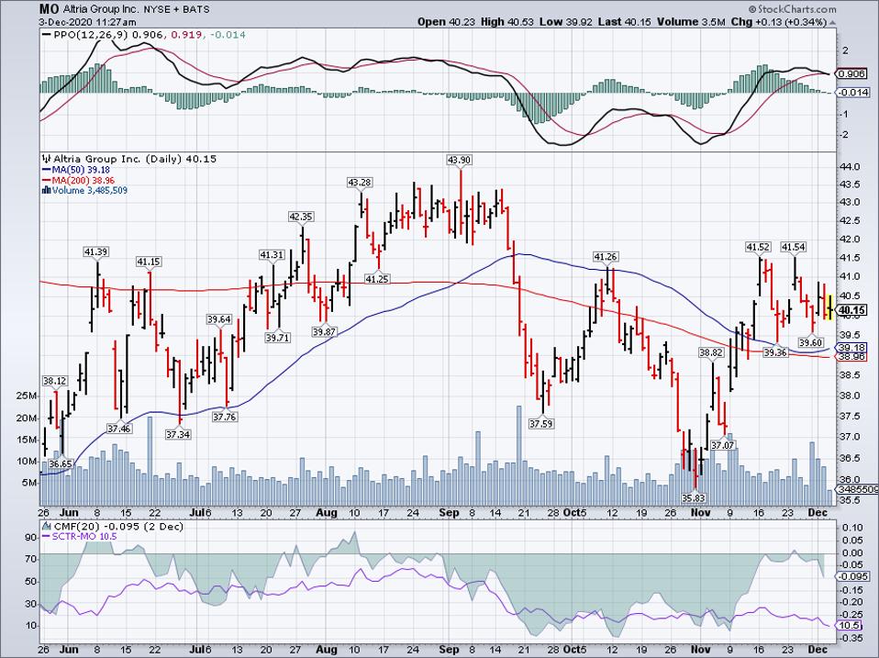Click the 50-day MA axis tag 39.18
Image resolution: width=879 pixels, height=658 pixels.
tap(852, 348)
